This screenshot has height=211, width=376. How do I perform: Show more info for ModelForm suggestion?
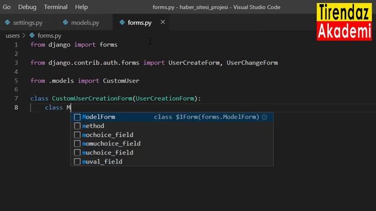point(264,117)
